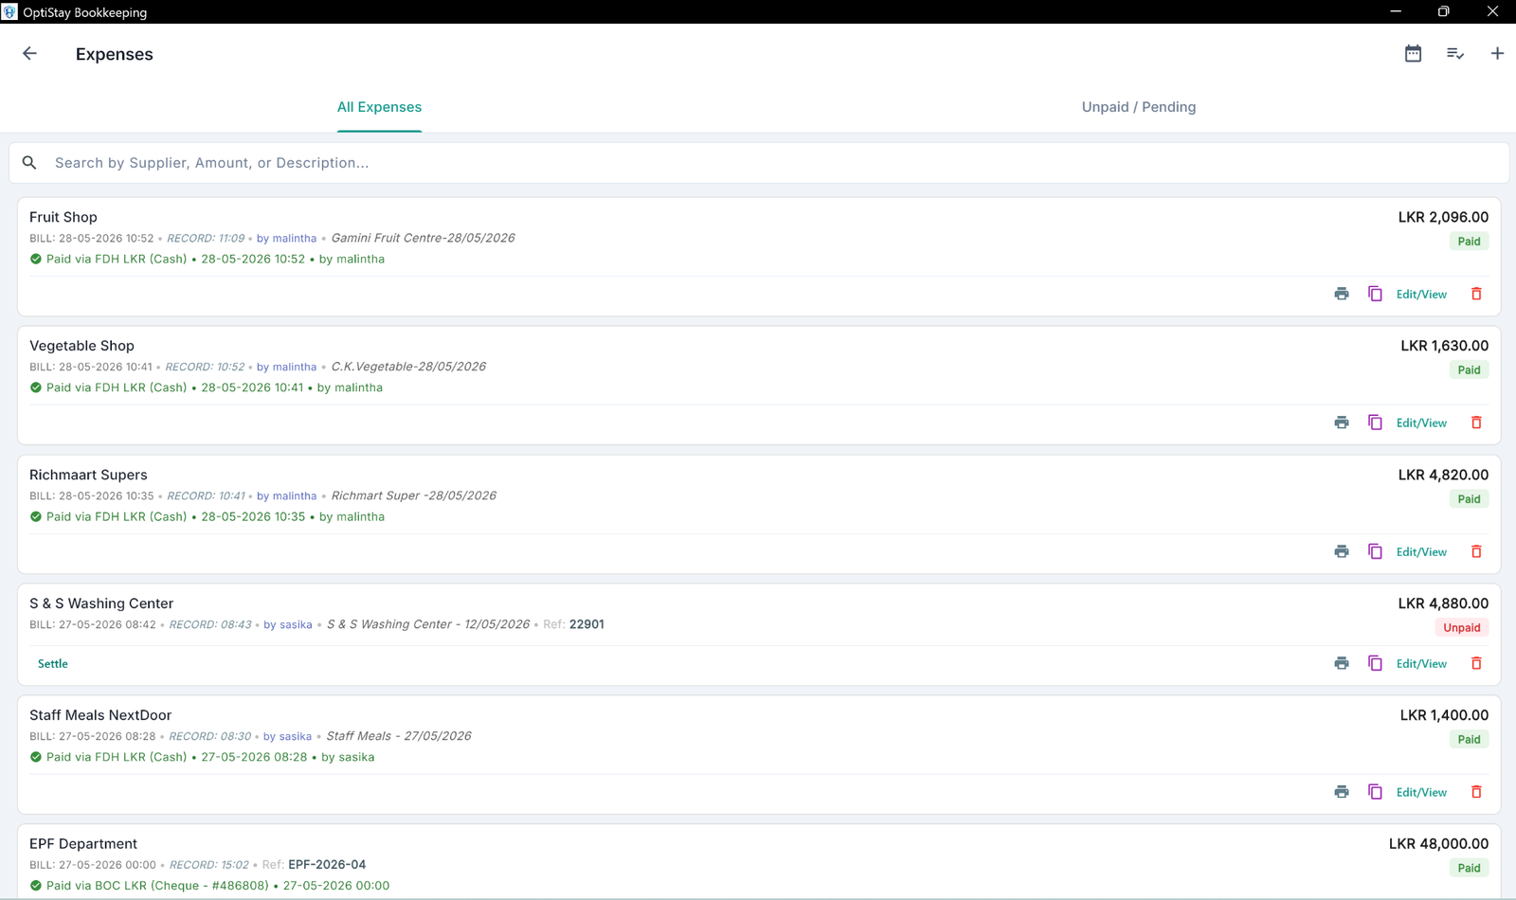Print the Richmaart Supers expense
The height and width of the screenshot is (900, 1516).
[1342, 551]
